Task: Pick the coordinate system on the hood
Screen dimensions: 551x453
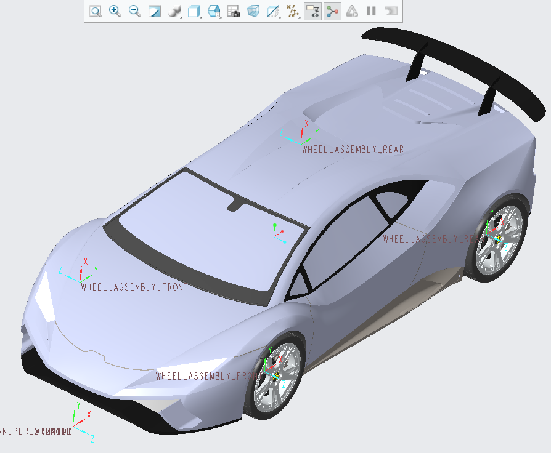Action: (x=80, y=281)
